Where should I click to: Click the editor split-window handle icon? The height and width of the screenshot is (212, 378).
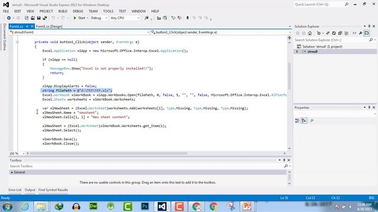tap(289, 38)
